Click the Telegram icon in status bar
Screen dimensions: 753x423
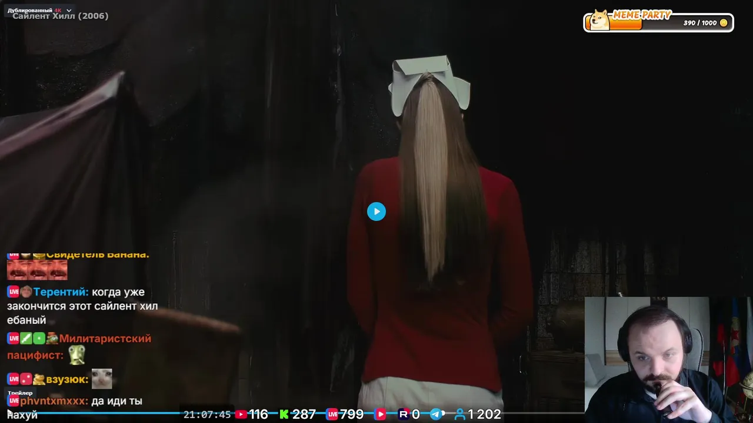pyautogui.click(x=437, y=414)
